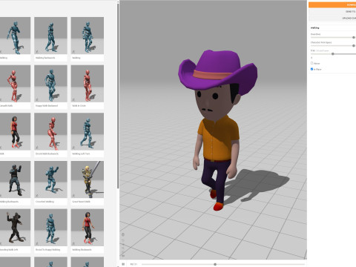Screen dimensions: 356x267
Task: Click the animation list scrollbar
Action: pyautogui.click(x=118, y=95)
